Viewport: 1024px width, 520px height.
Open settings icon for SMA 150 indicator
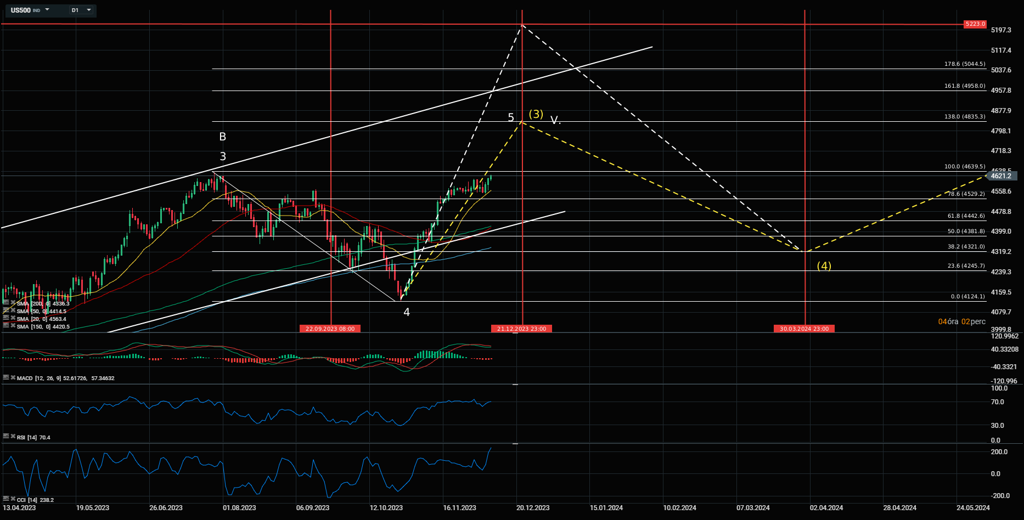[x=6, y=325]
